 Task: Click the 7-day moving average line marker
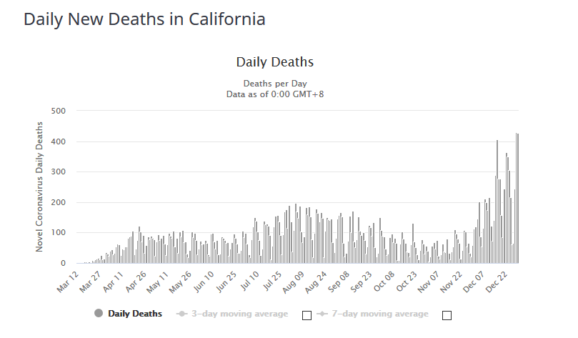point(323,314)
